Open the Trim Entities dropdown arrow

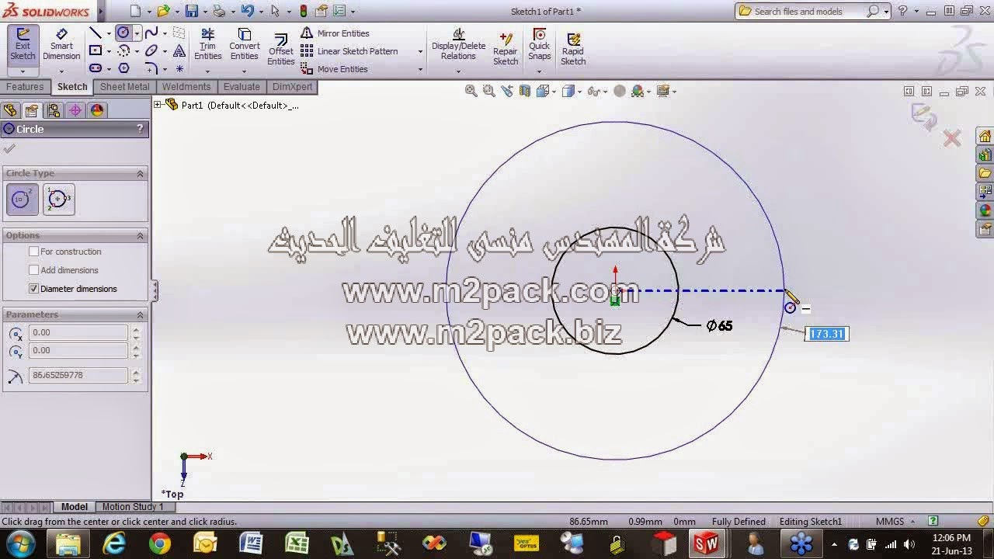(x=207, y=71)
